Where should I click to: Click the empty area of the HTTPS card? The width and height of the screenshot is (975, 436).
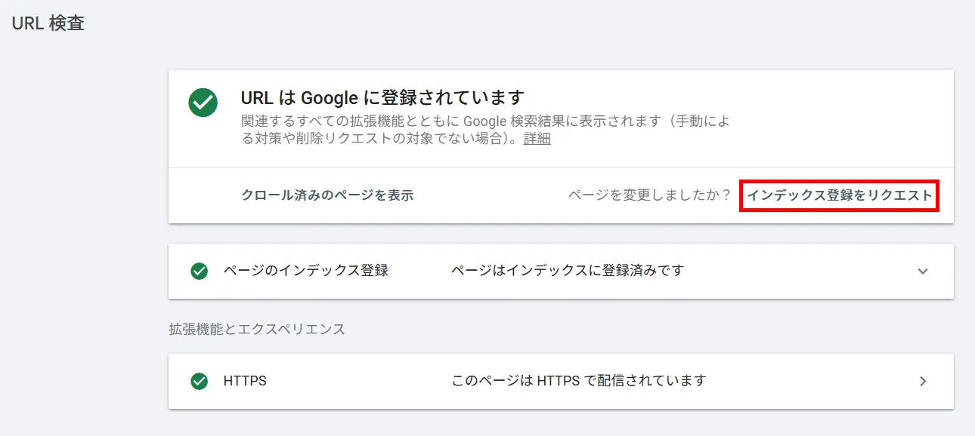click(809, 381)
